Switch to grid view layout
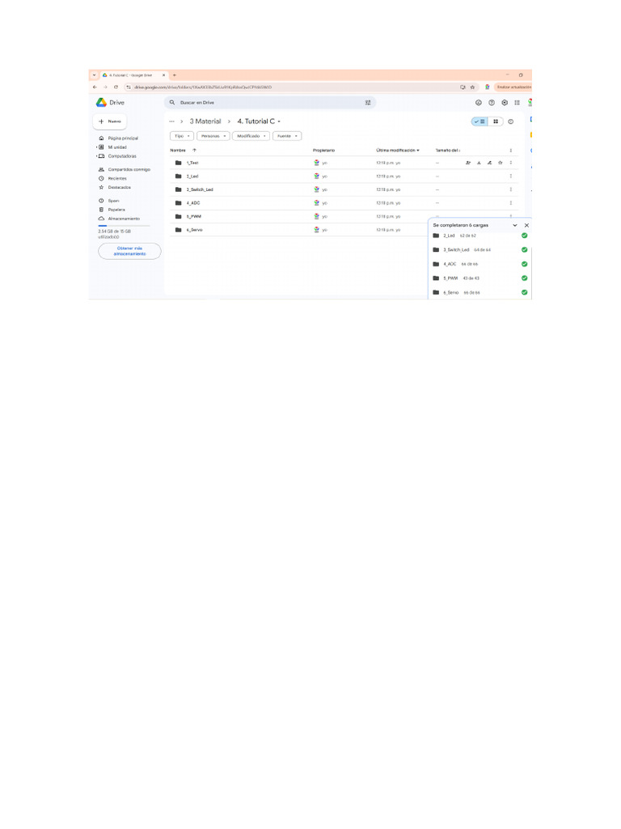Screen dimensions: 621x829 (496, 121)
